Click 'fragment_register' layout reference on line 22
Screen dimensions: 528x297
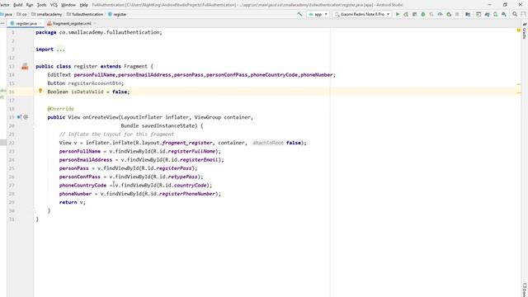coord(187,143)
